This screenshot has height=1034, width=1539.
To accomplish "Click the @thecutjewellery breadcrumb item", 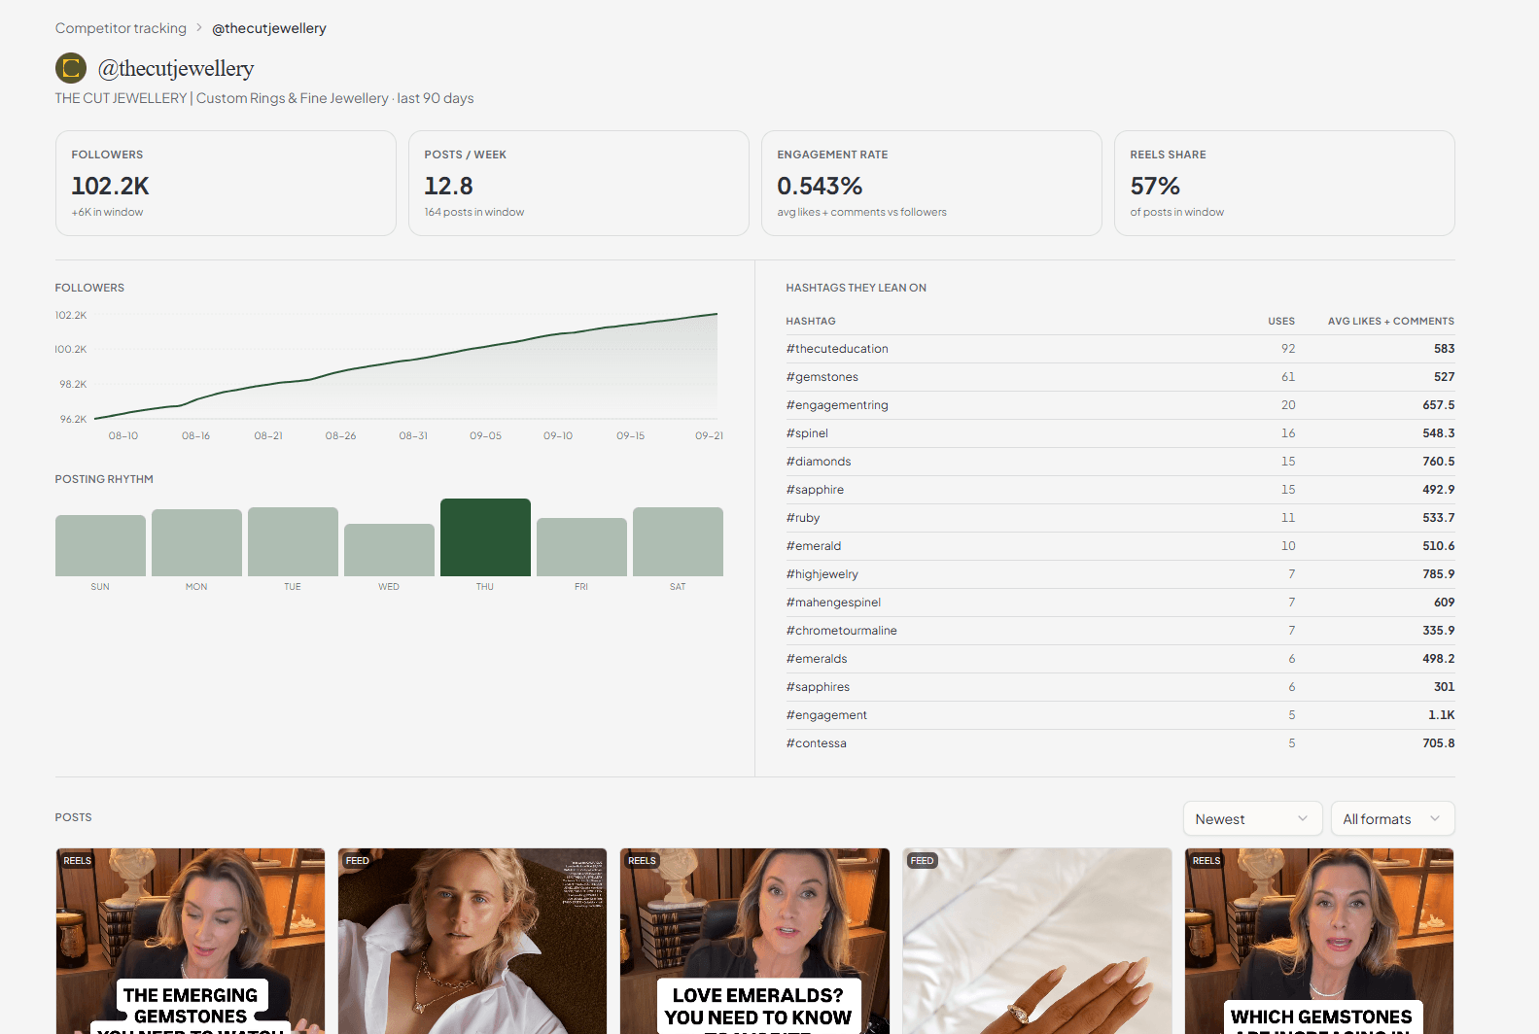I will coord(269,28).
